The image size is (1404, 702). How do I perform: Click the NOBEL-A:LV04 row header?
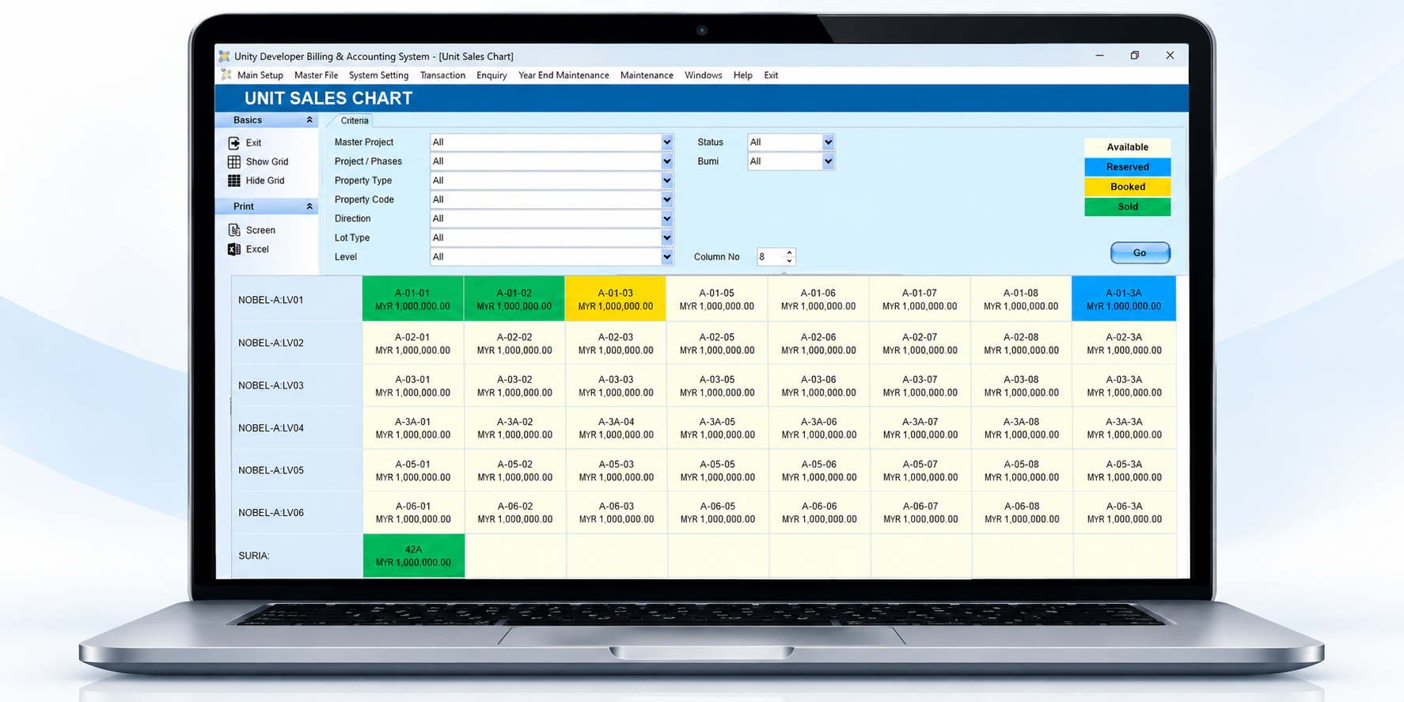coord(296,428)
